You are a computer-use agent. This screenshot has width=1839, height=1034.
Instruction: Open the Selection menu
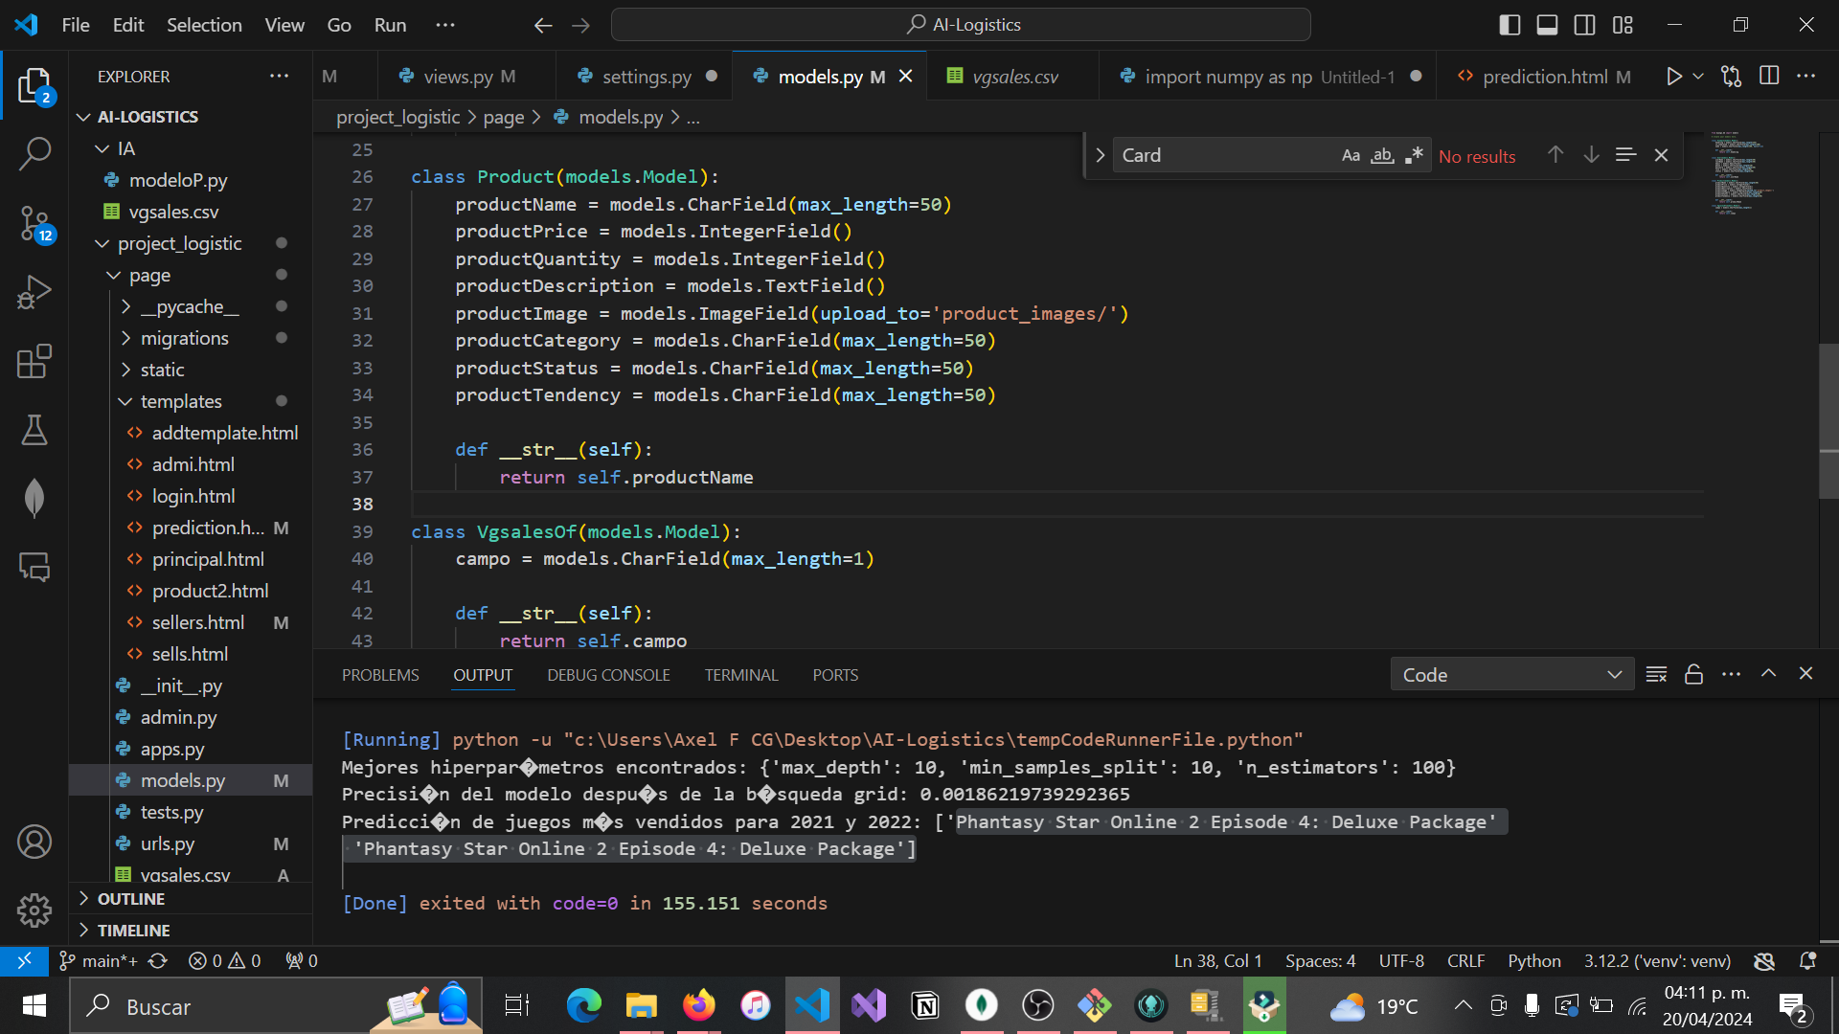tap(204, 25)
